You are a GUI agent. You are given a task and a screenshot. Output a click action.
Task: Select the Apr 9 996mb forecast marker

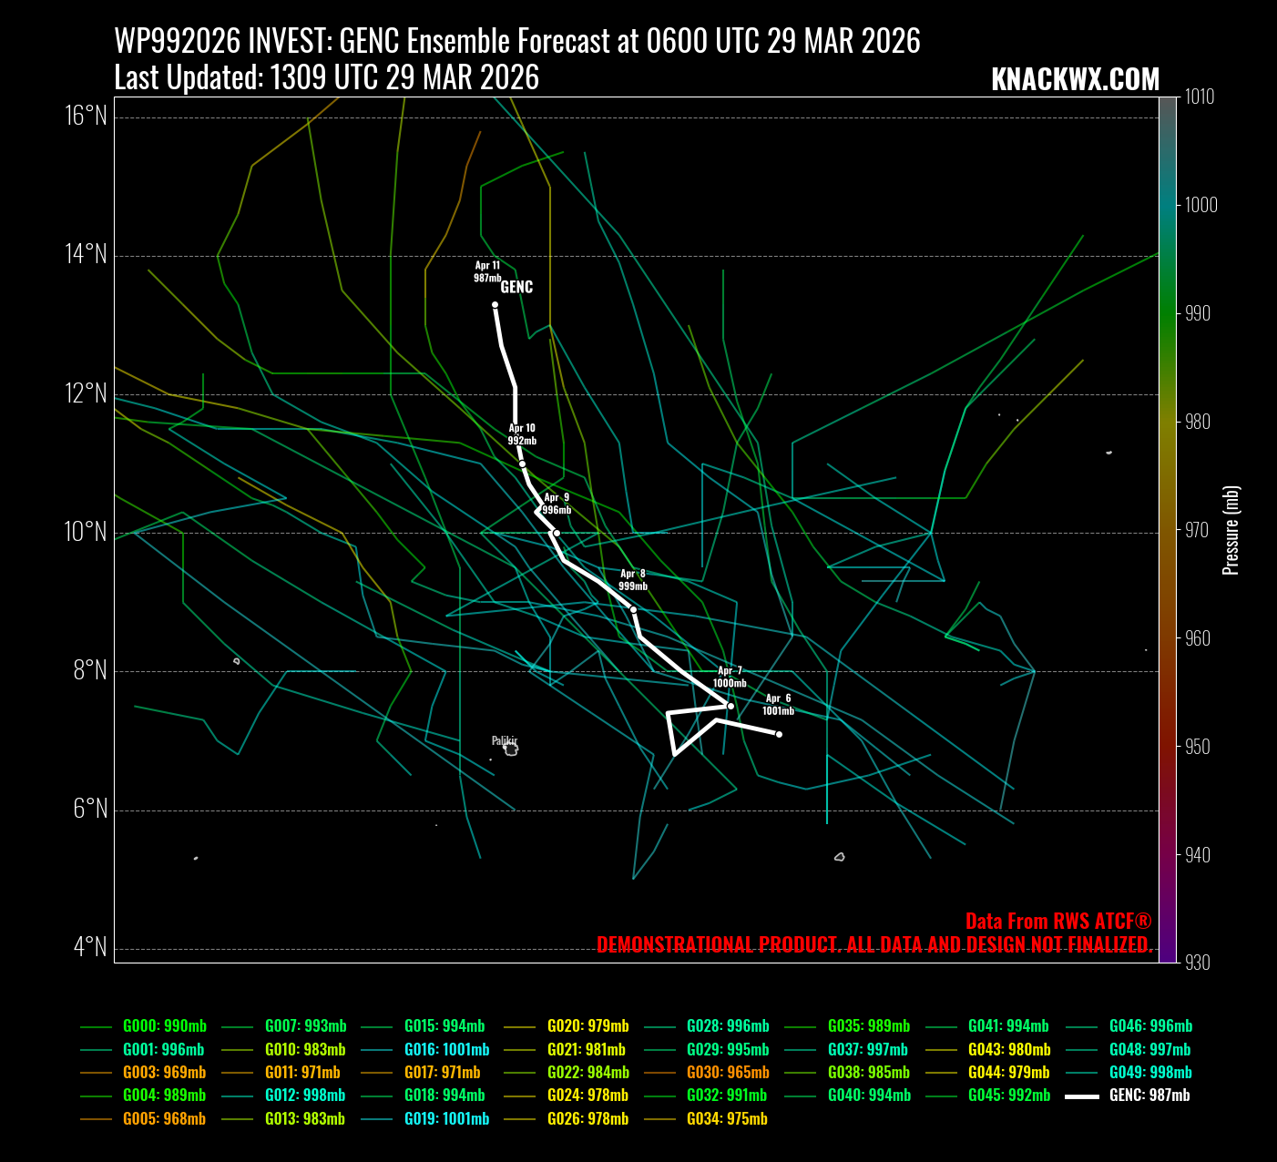pos(556,533)
